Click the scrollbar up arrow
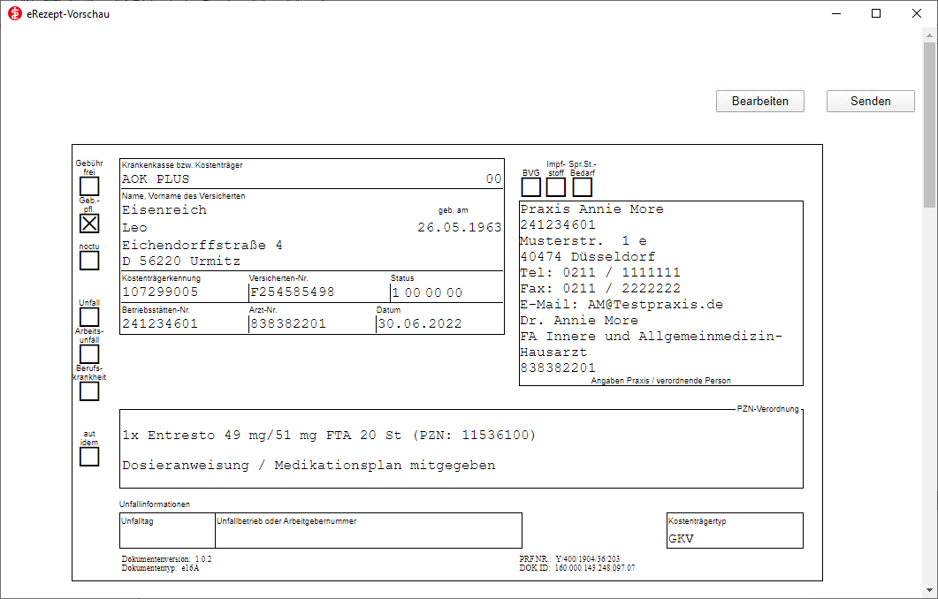 929,35
